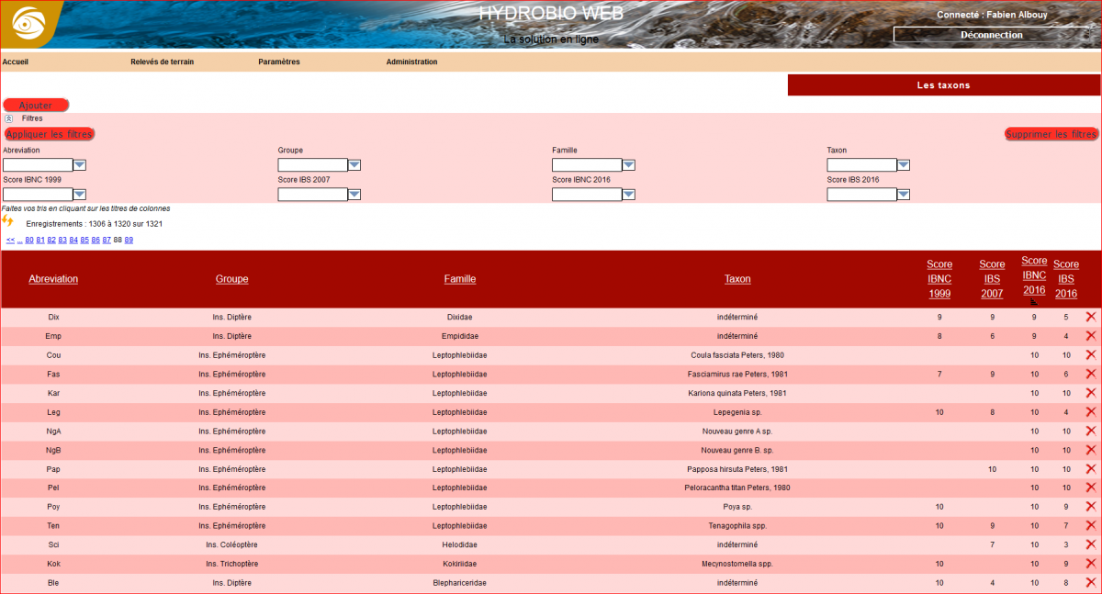Open the Administration menu
This screenshot has height=594, width=1102.
[x=411, y=62]
